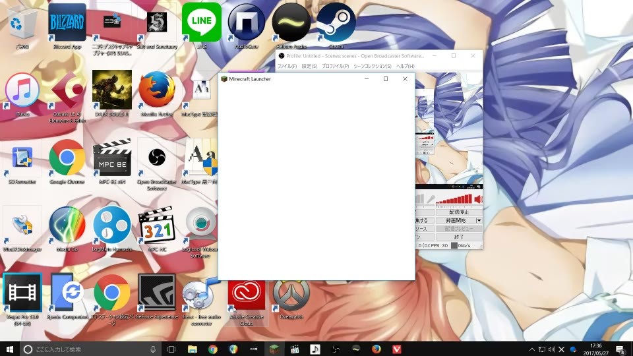633x356 pixels.
Task: Select the MPC-HC desktop icon
Action: (157, 229)
